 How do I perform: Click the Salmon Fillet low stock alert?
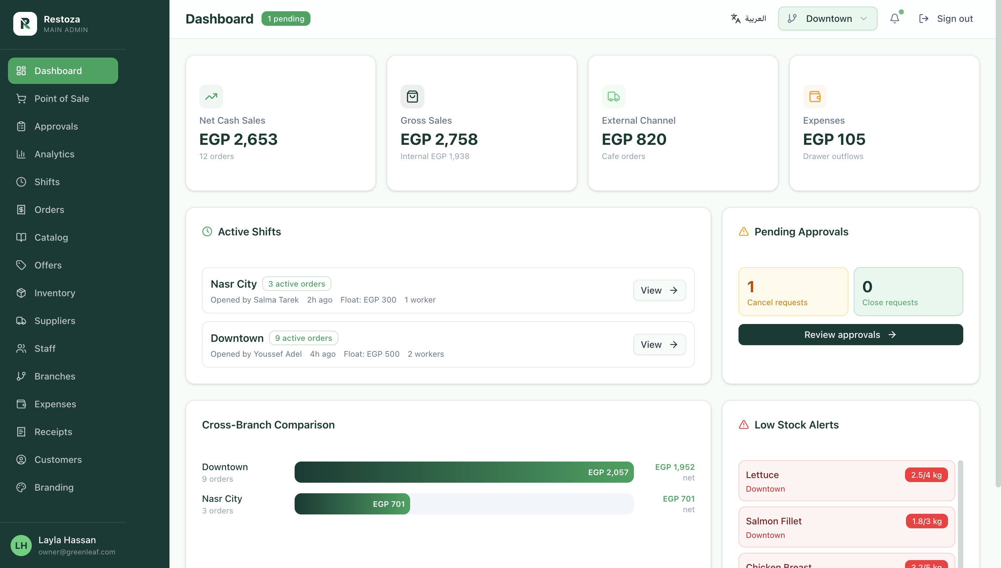tap(847, 527)
